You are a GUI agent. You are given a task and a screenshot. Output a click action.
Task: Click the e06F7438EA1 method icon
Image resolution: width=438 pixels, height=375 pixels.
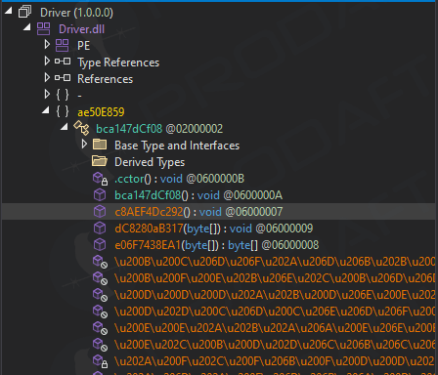(100, 245)
